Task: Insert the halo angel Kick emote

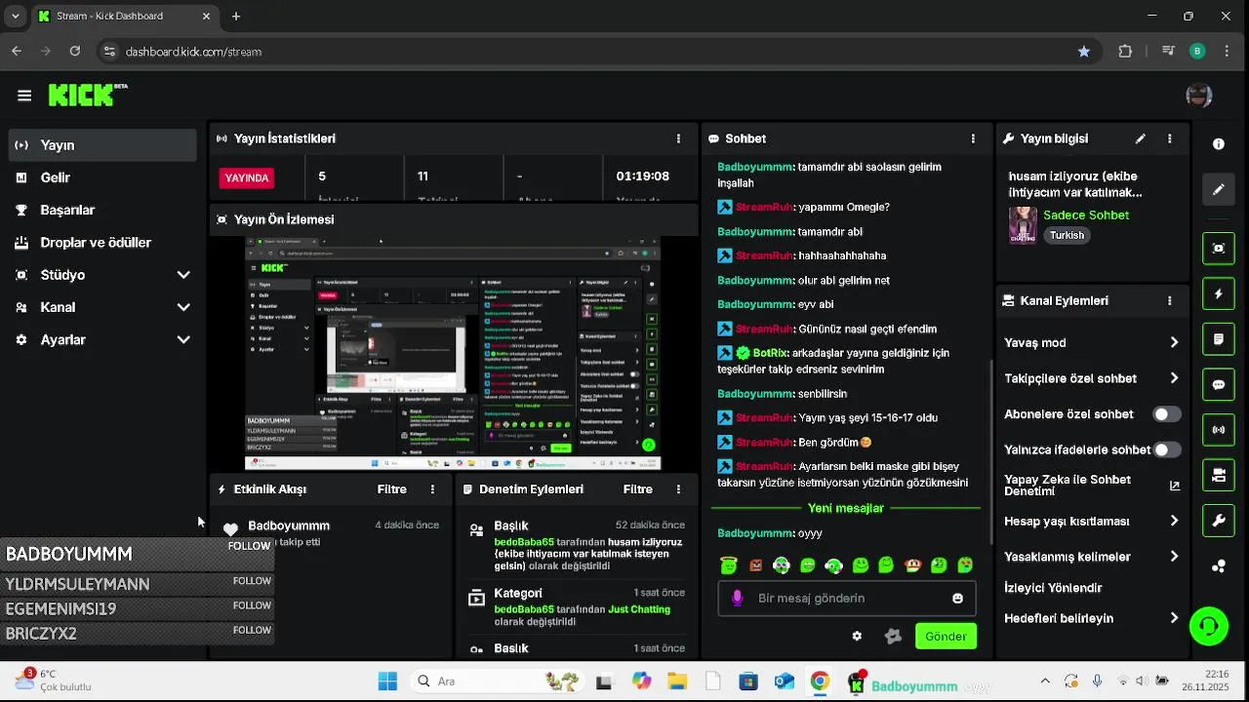Action: (728, 565)
